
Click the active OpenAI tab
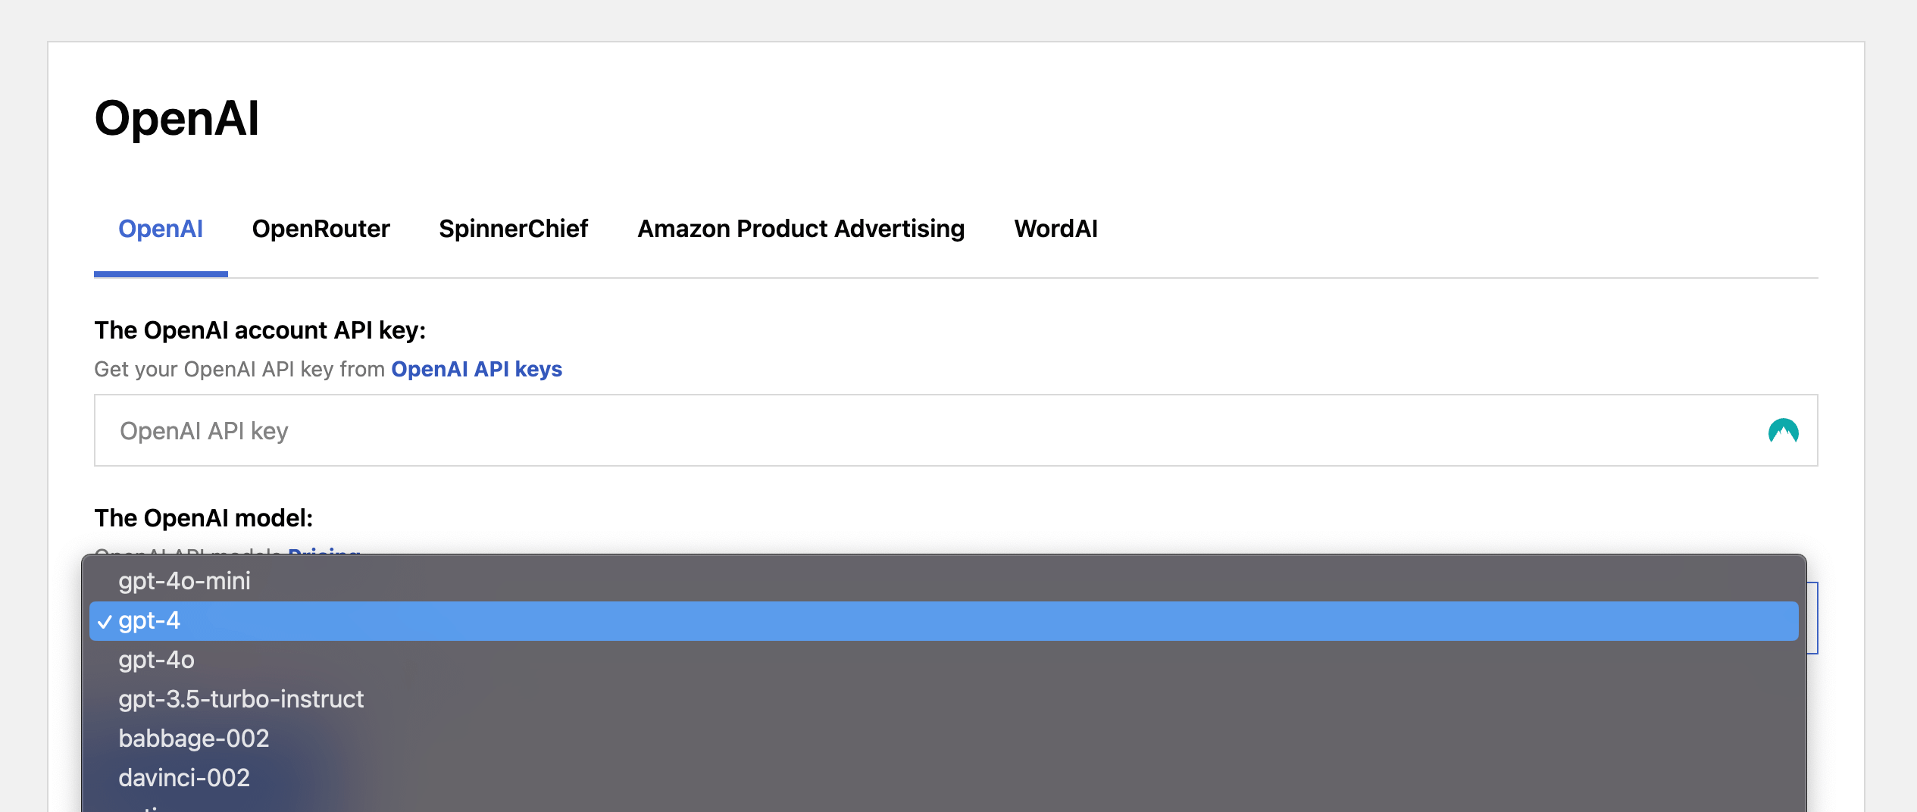[161, 229]
